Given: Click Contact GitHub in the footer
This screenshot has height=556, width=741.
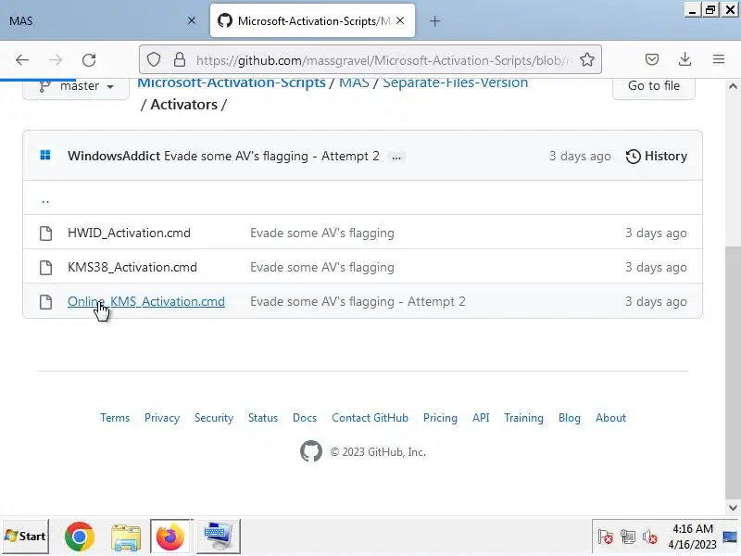Looking at the screenshot, I should click(370, 418).
